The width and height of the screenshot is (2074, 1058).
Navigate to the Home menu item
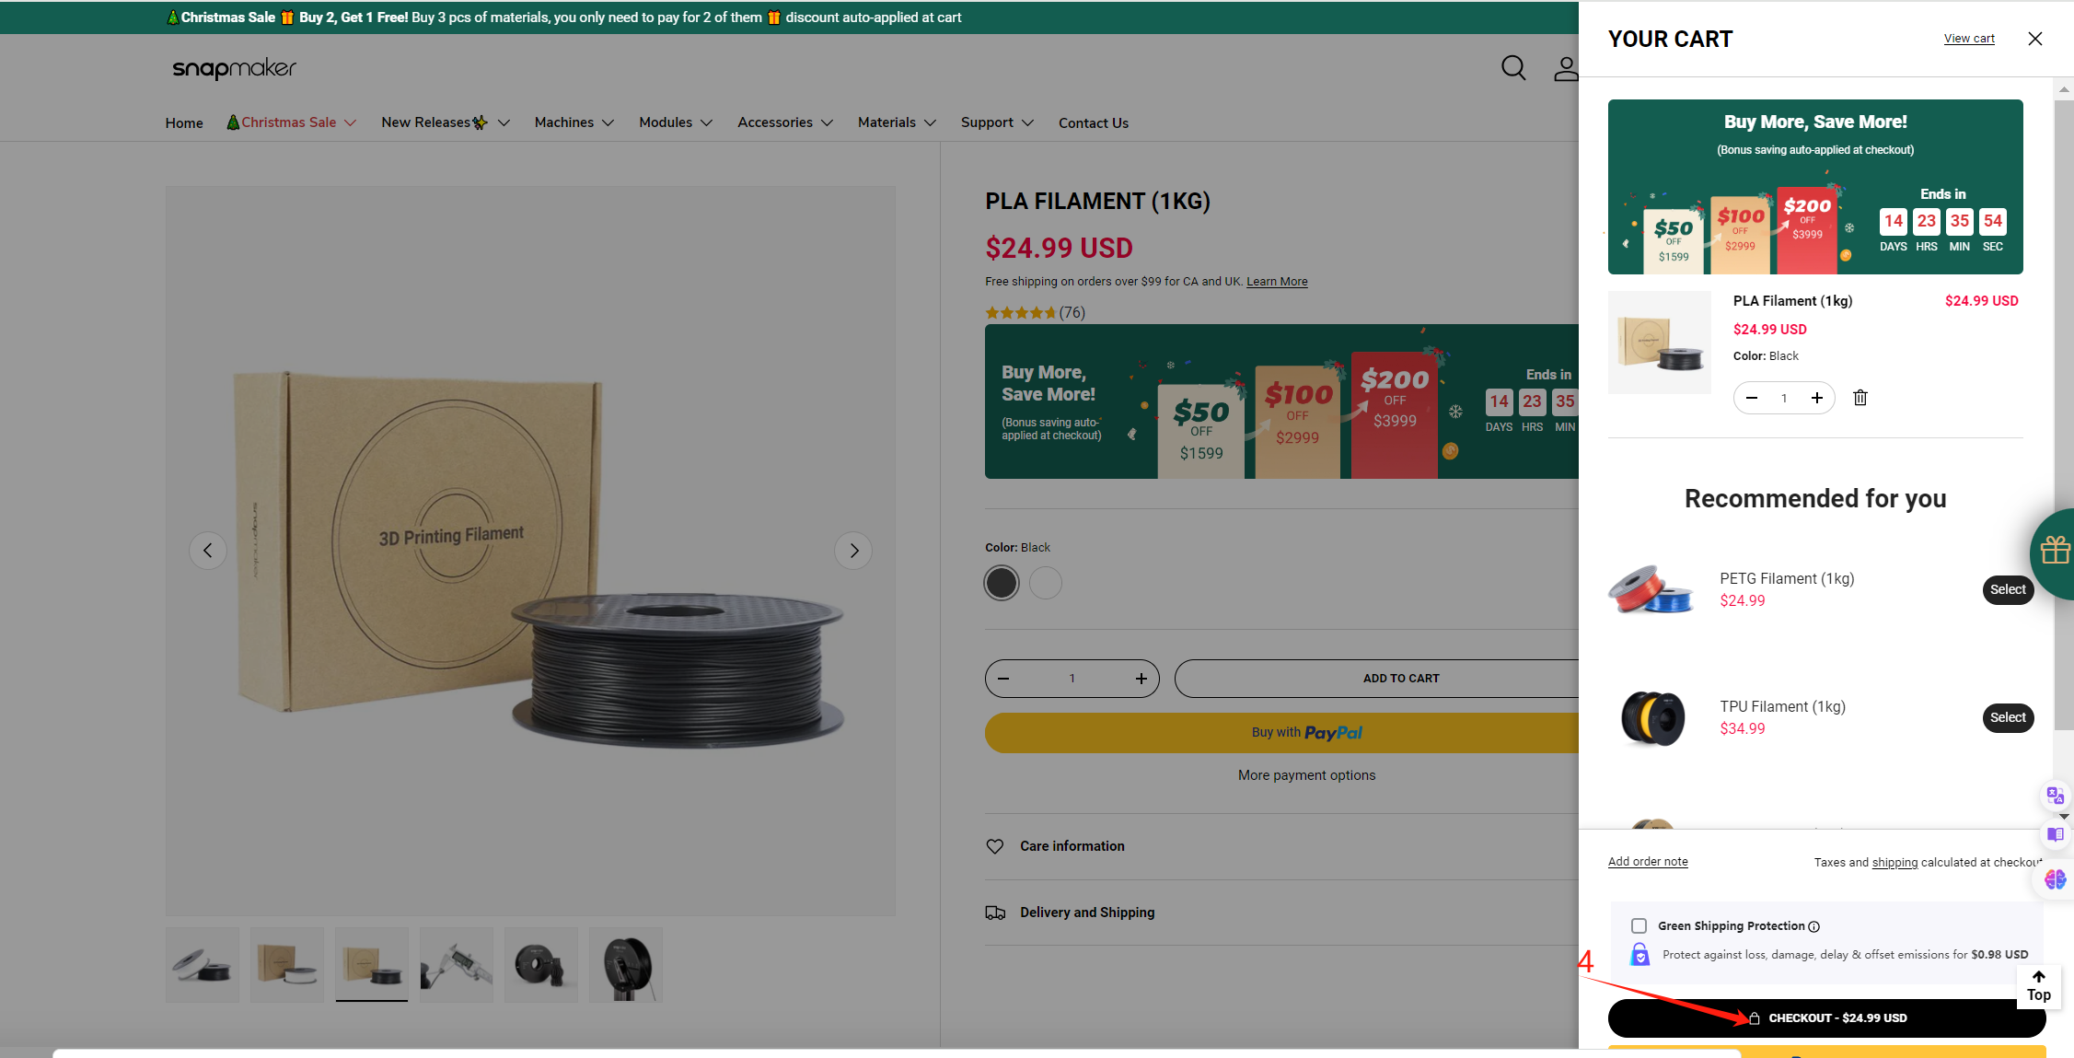click(x=184, y=122)
